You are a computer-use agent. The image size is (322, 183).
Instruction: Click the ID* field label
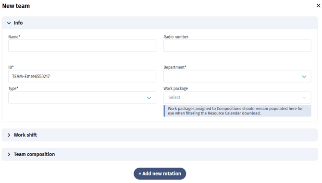(11, 68)
